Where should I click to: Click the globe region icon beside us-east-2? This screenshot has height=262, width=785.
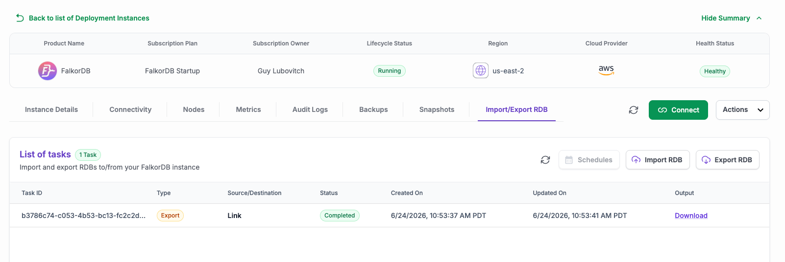coord(481,70)
